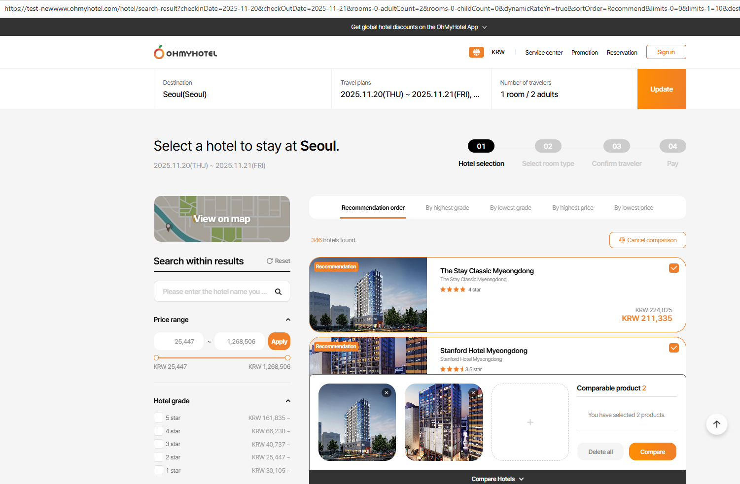Click Delete all in comparison tray
The image size is (740, 484).
(600, 452)
